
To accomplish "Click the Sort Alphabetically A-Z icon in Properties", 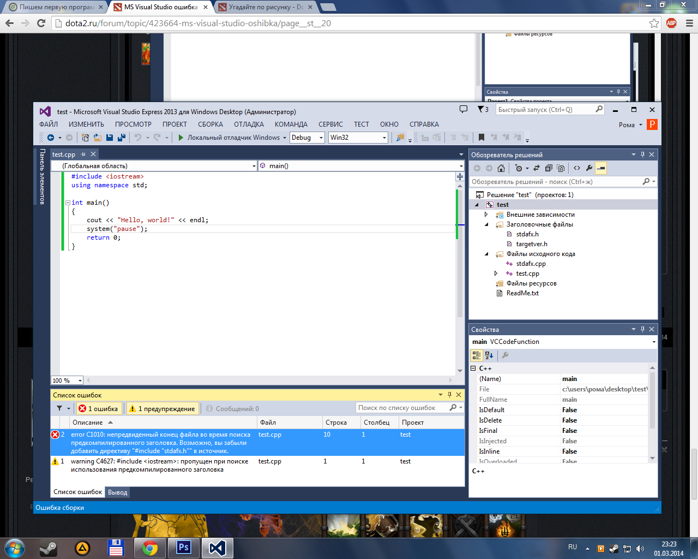I will click(489, 355).
